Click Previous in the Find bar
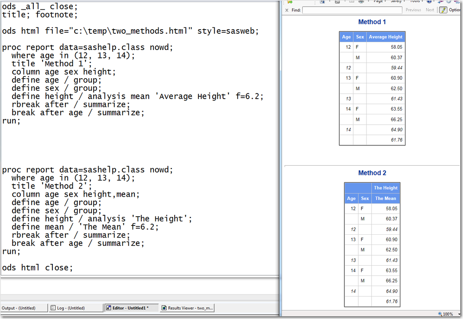The width and height of the screenshot is (463, 319). coord(413,10)
